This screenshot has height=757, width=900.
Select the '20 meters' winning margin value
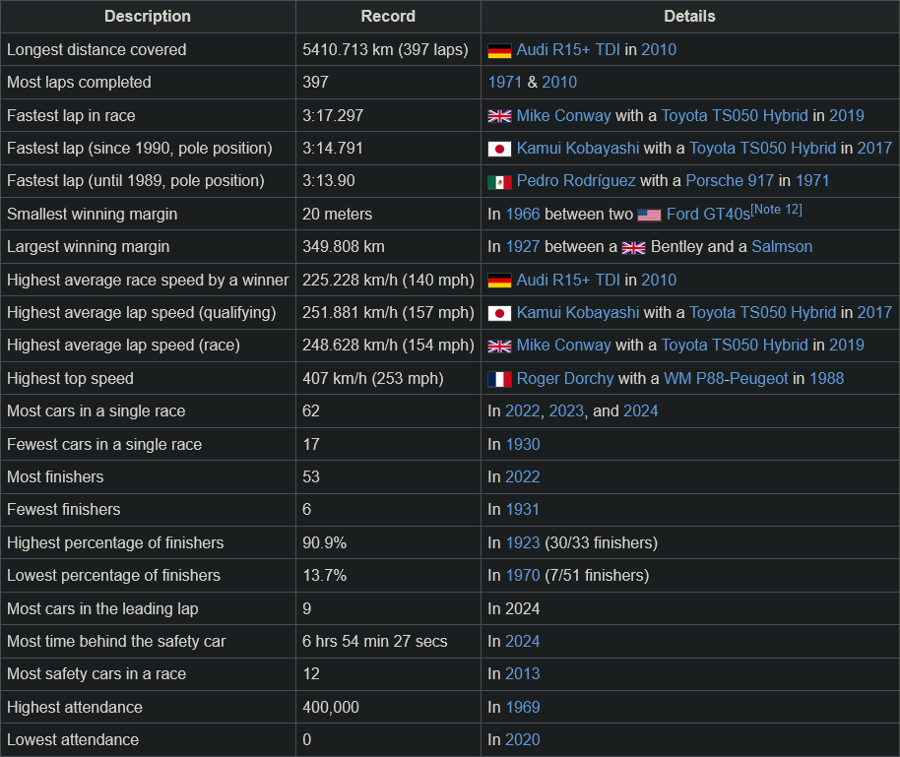click(337, 215)
